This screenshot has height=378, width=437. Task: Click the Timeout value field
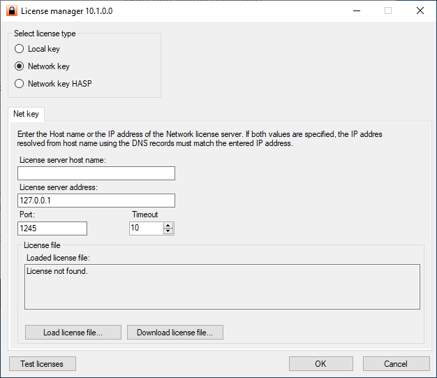(145, 228)
